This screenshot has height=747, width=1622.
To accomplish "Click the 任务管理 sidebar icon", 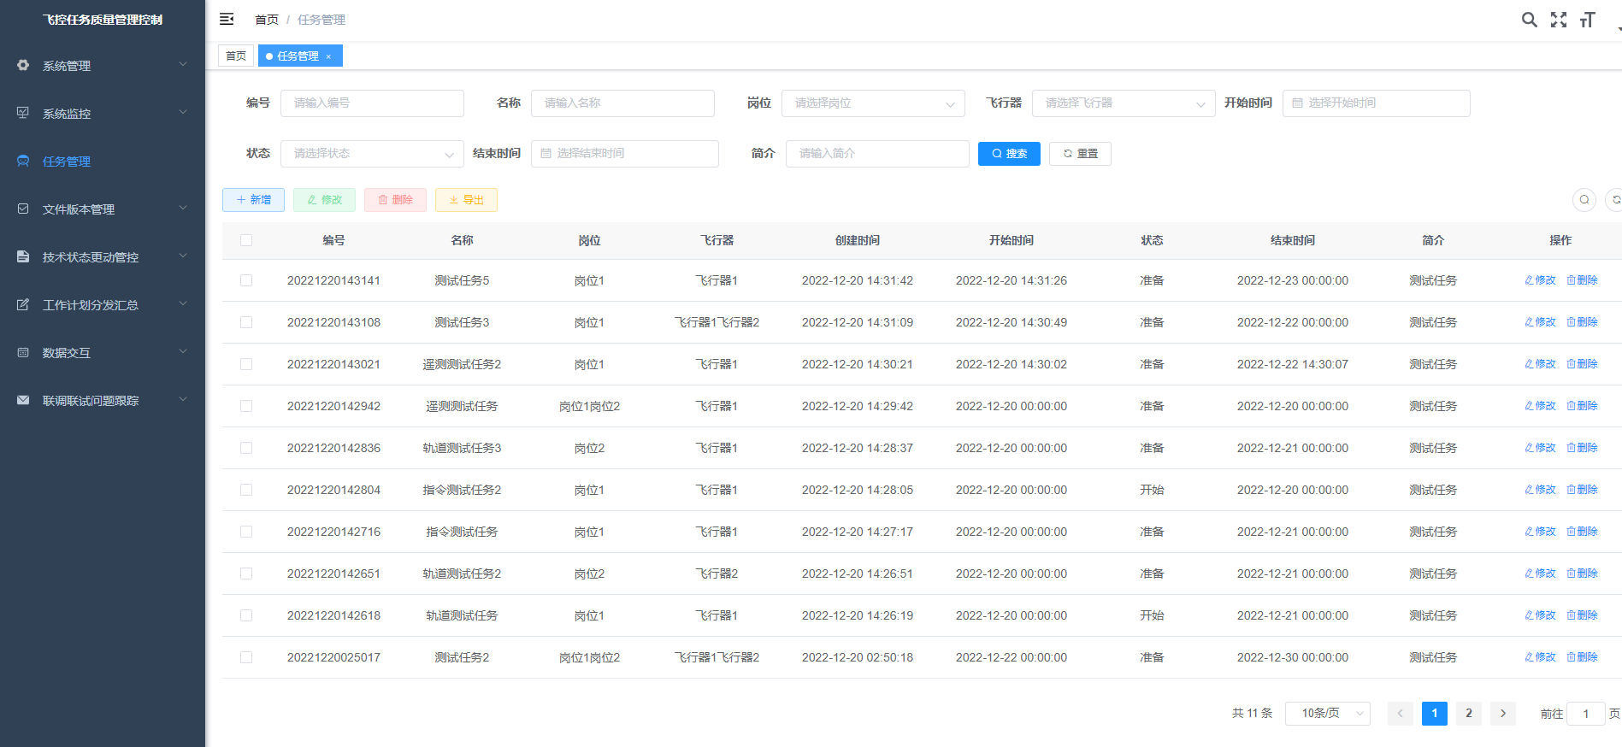I will [x=23, y=161].
